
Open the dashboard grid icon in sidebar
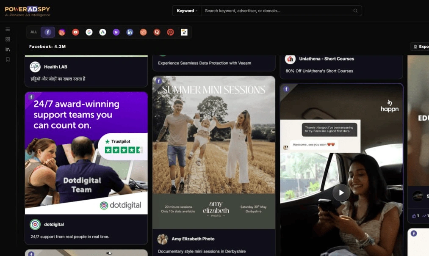(x=8, y=39)
